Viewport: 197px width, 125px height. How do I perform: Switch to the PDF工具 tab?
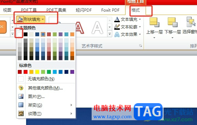pyautogui.click(x=29, y=10)
